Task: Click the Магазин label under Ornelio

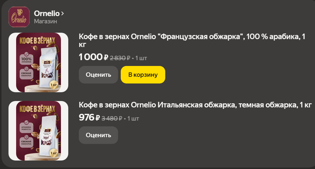Action: click(x=45, y=21)
